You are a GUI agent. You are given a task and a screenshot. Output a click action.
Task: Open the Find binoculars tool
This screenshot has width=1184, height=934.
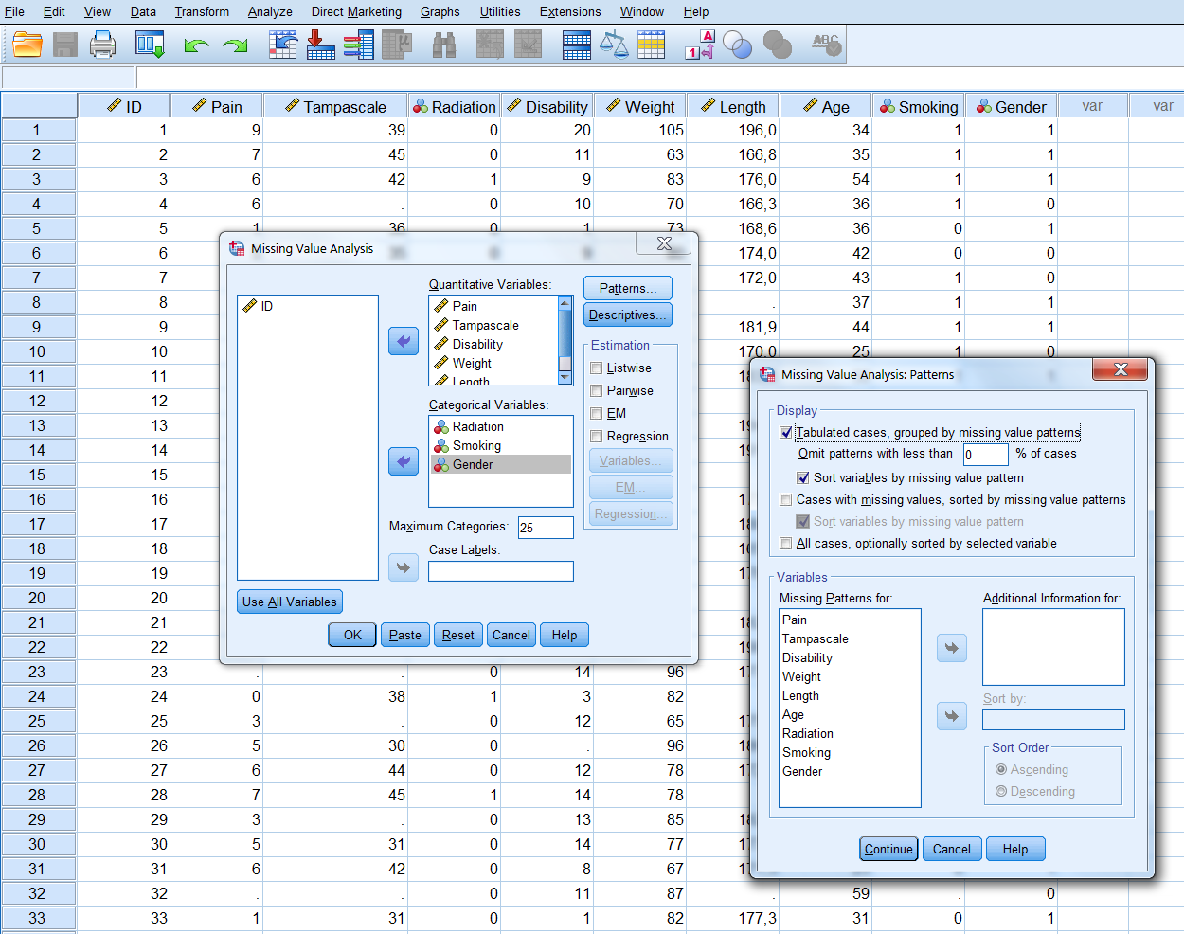(443, 45)
